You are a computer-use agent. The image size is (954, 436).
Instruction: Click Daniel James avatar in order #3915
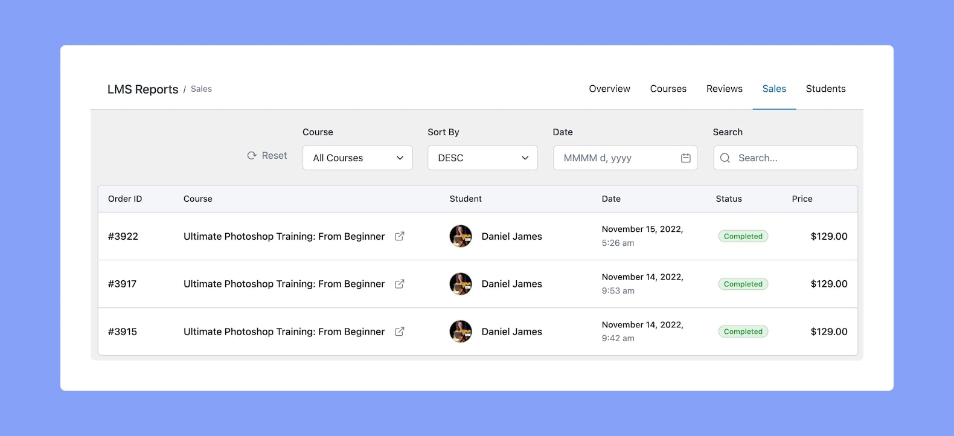tap(461, 332)
